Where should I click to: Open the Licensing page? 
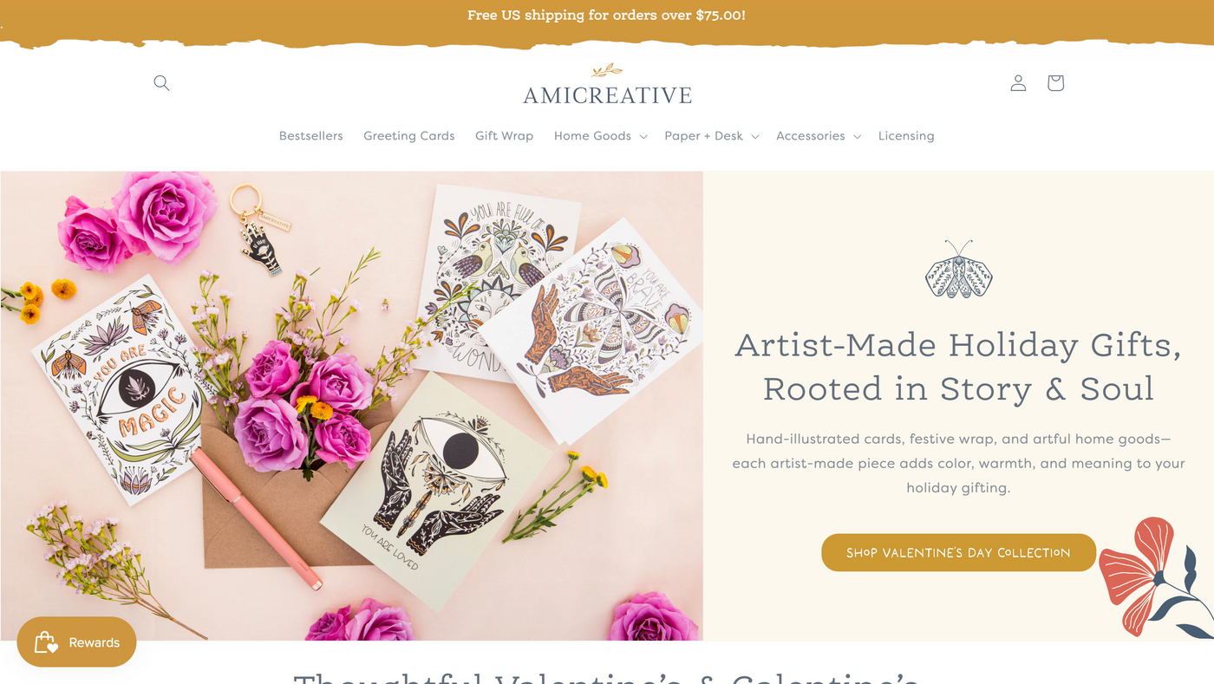point(906,136)
